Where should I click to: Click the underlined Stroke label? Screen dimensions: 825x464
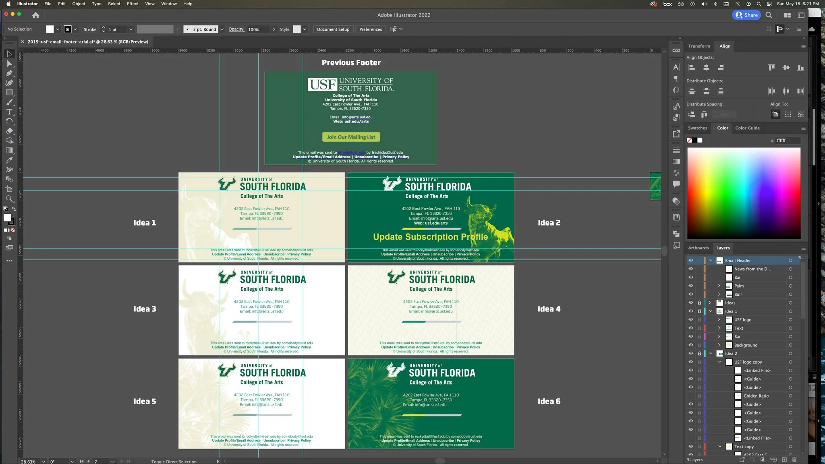[x=90, y=29]
